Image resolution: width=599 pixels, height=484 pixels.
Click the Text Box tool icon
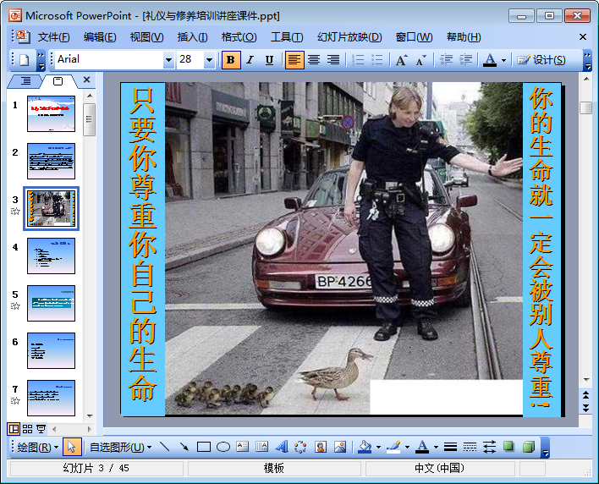(243, 447)
